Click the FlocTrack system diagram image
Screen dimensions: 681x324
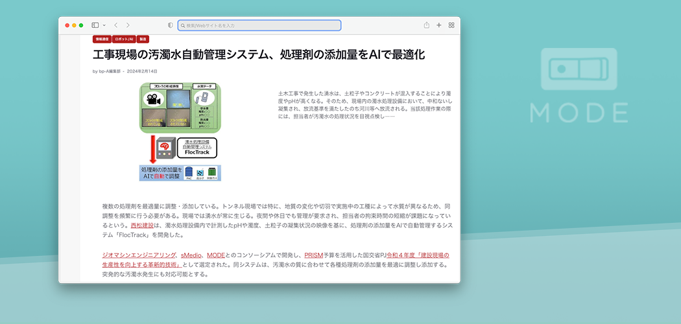coord(180,132)
